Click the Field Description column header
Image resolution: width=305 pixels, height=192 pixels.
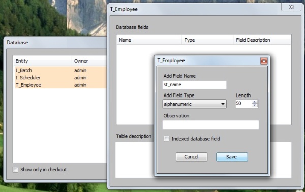[x=262, y=40]
